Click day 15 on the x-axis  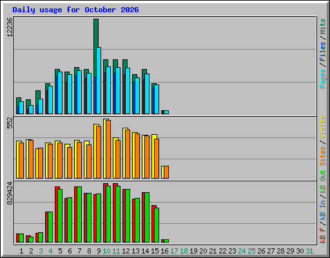(x=155, y=251)
